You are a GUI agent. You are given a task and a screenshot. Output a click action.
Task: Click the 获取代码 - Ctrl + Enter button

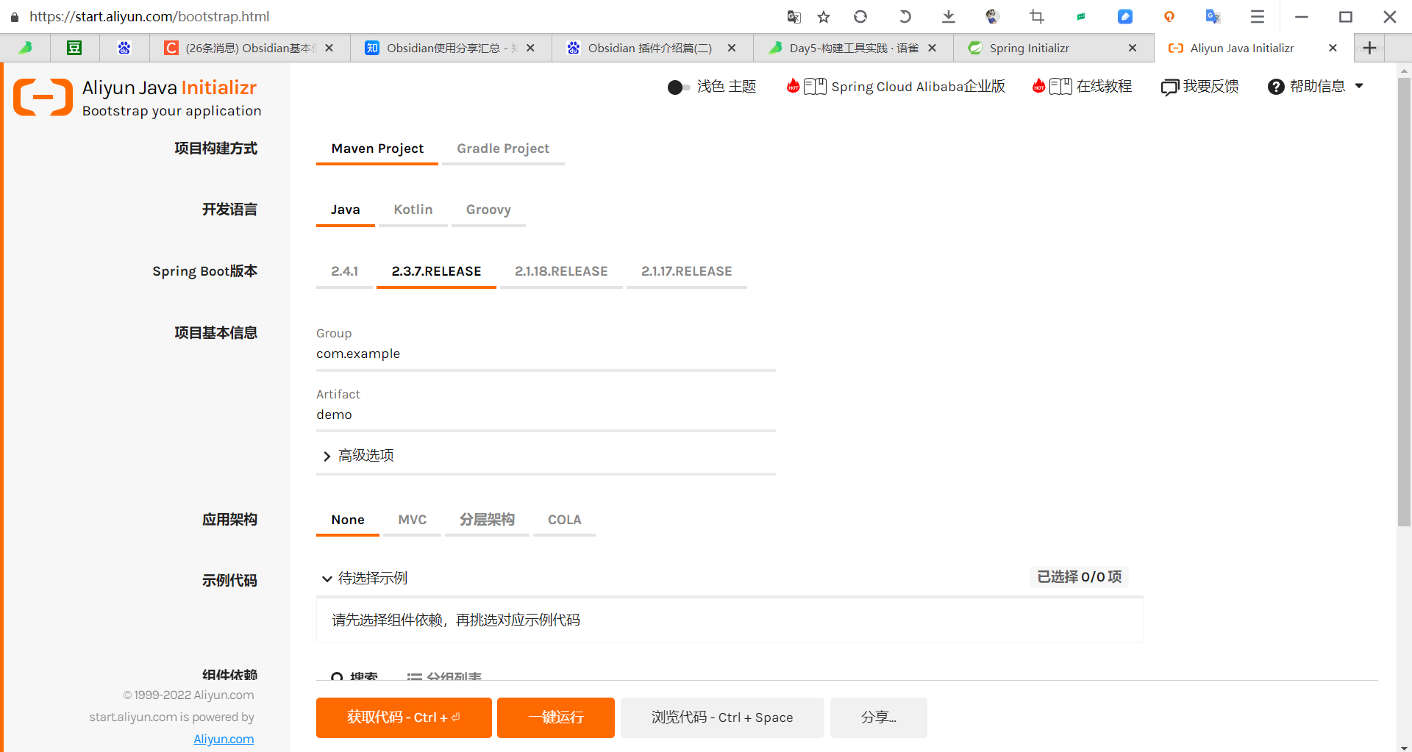(x=404, y=717)
